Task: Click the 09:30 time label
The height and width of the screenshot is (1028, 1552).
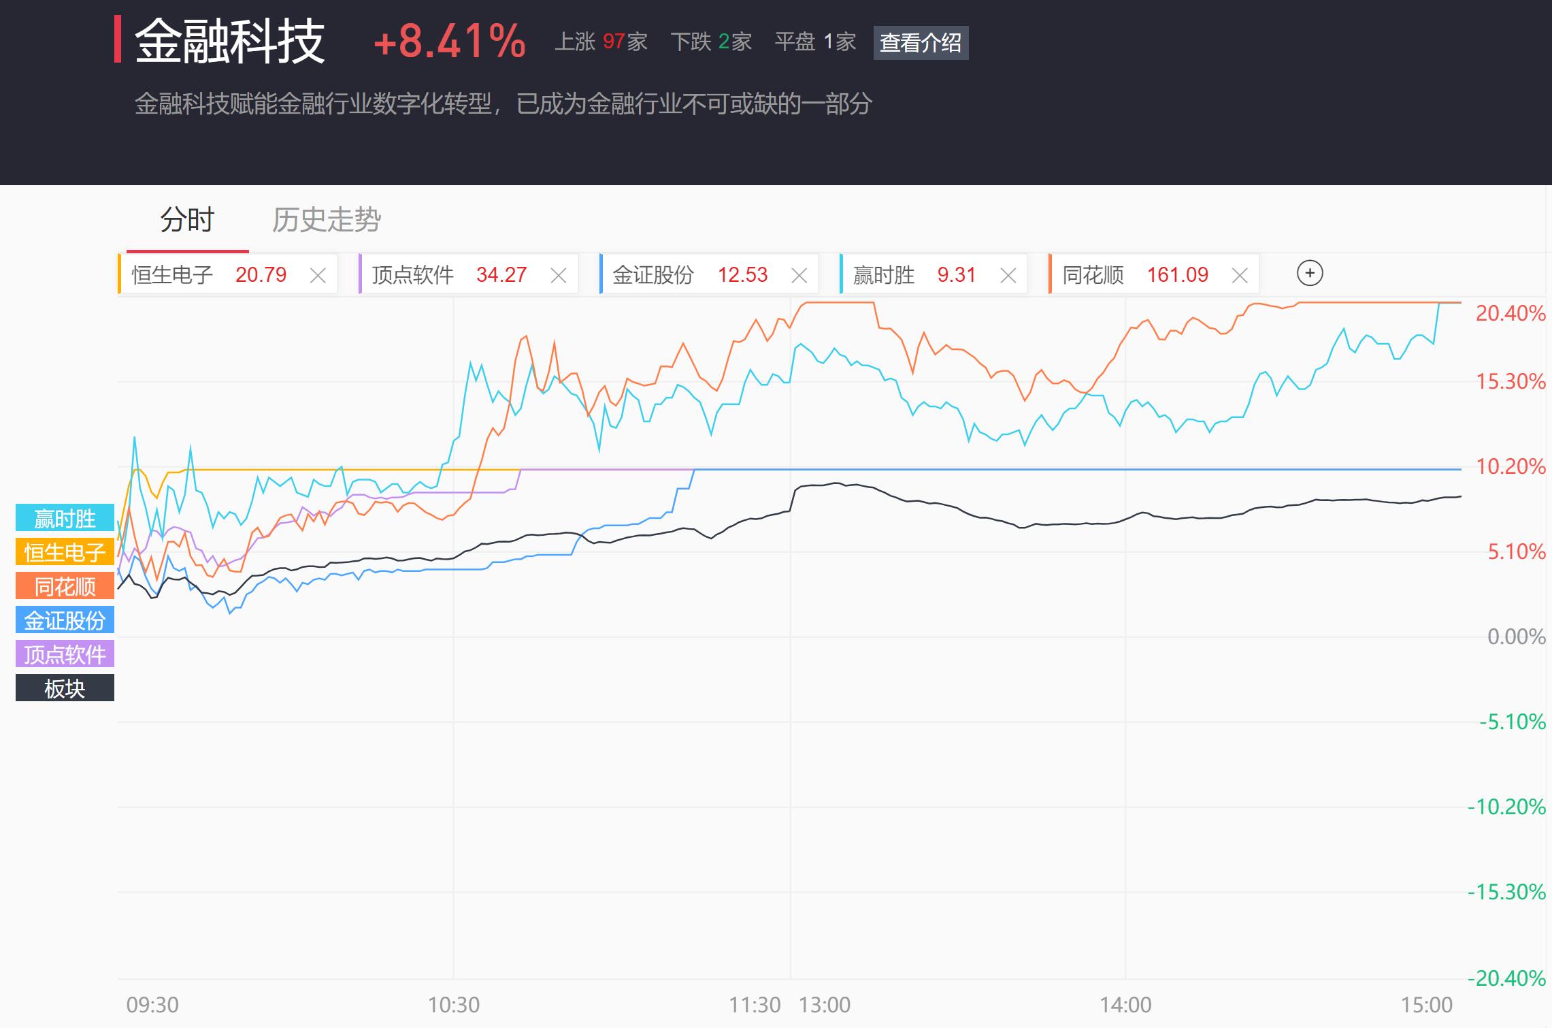Action: [152, 1005]
